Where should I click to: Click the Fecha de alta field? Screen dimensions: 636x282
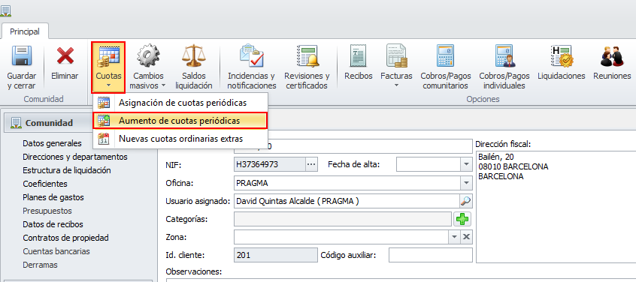point(428,165)
